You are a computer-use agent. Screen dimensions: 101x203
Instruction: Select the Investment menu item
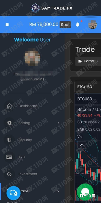tap(28, 174)
